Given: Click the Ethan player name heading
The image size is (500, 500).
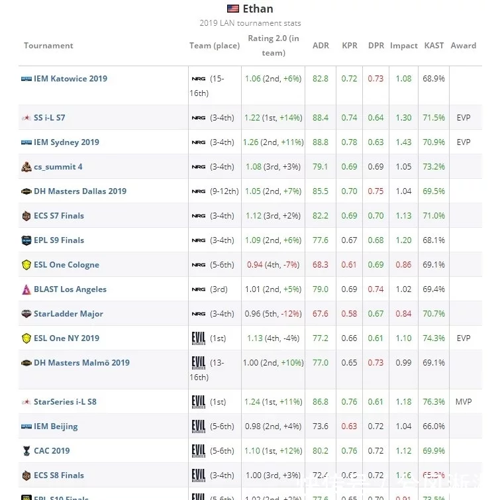Looking at the screenshot, I should 258,9.
